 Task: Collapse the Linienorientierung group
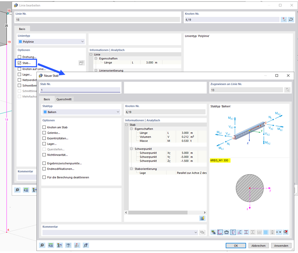(96, 70)
